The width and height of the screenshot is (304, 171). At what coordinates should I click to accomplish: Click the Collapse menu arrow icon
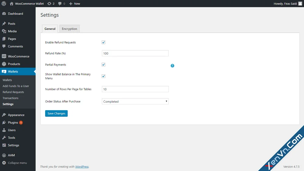pyautogui.click(x=4, y=163)
